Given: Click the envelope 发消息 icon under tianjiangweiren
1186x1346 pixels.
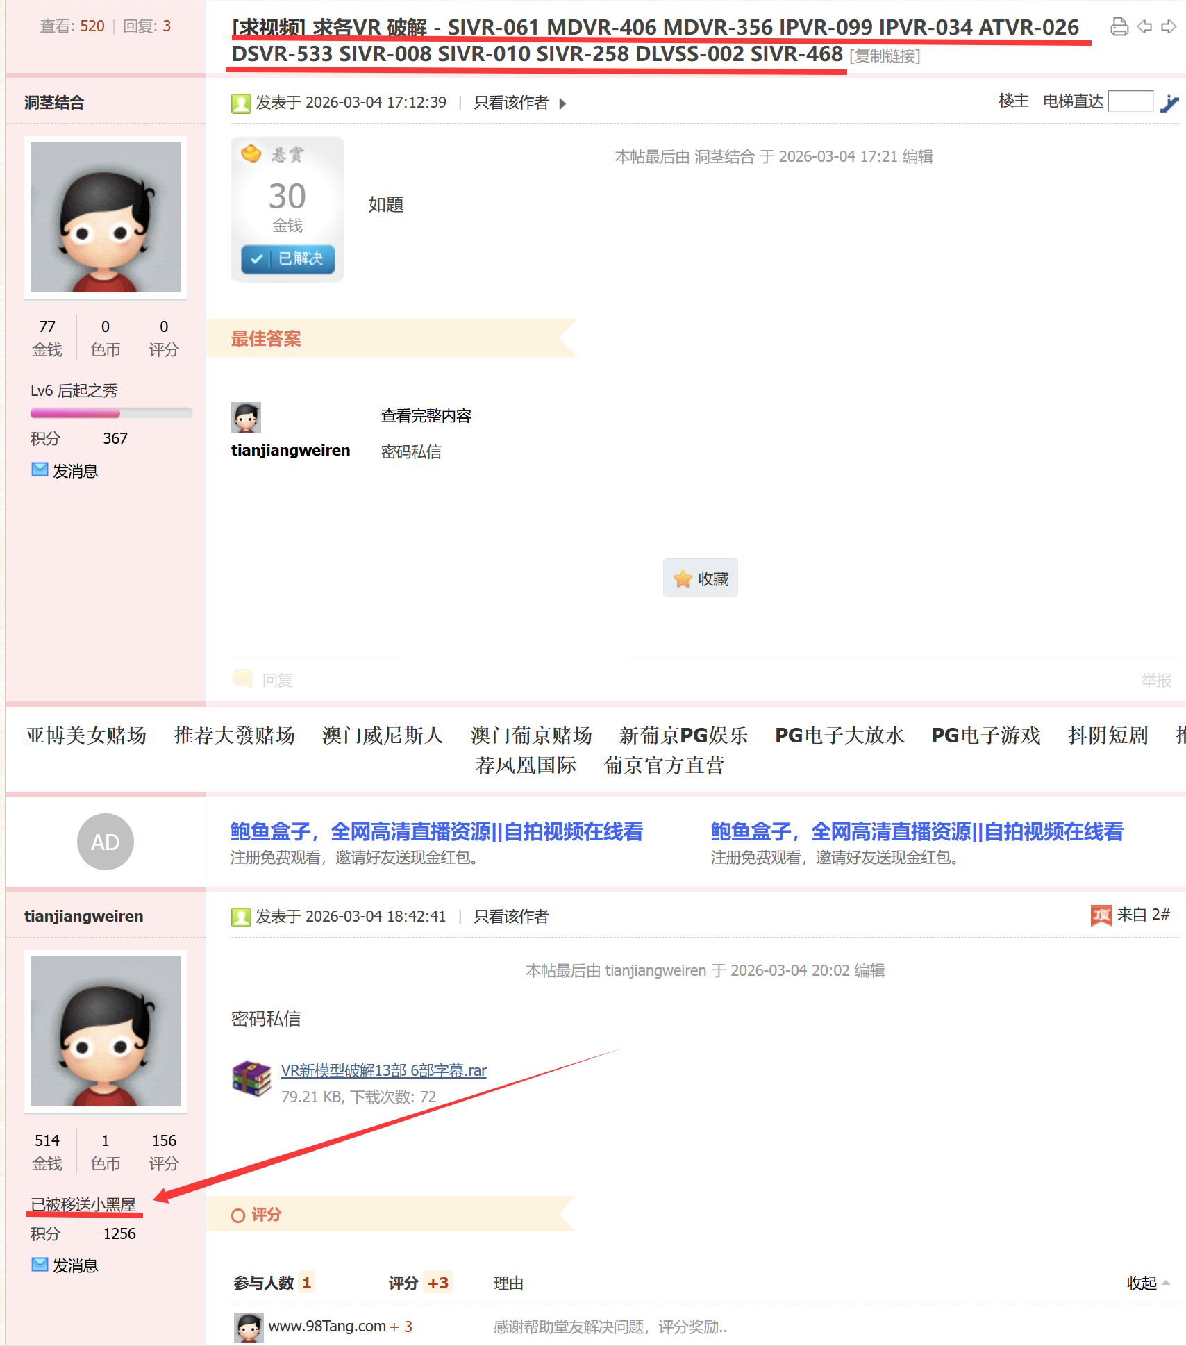Looking at the screenshot, I should coord(40,1265).
